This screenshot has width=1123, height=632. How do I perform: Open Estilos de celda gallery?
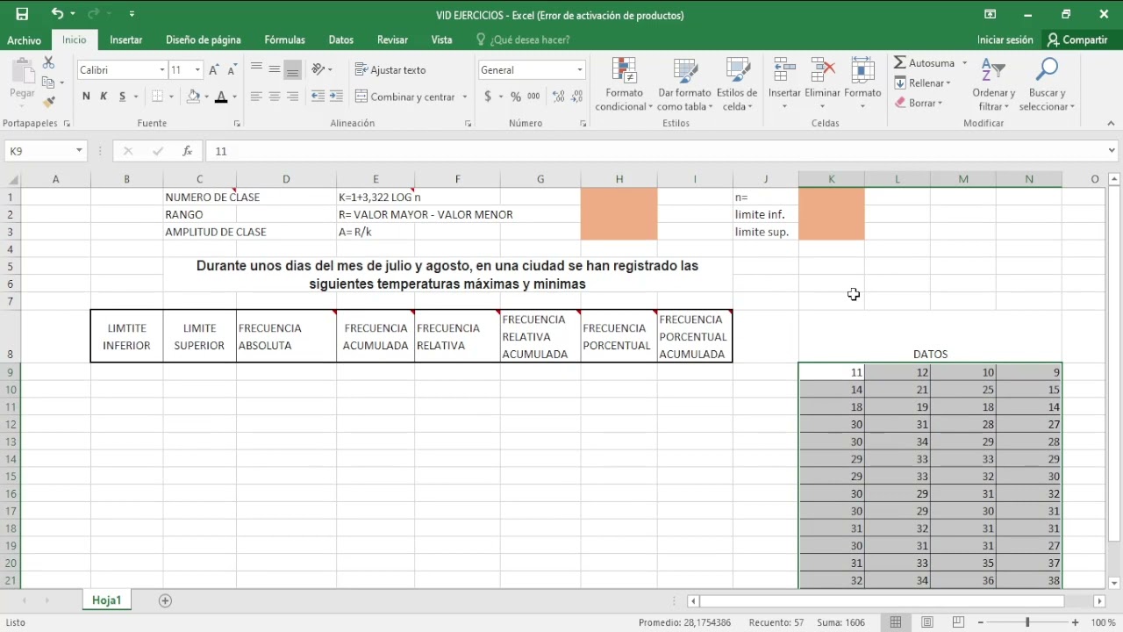(737, 85)
